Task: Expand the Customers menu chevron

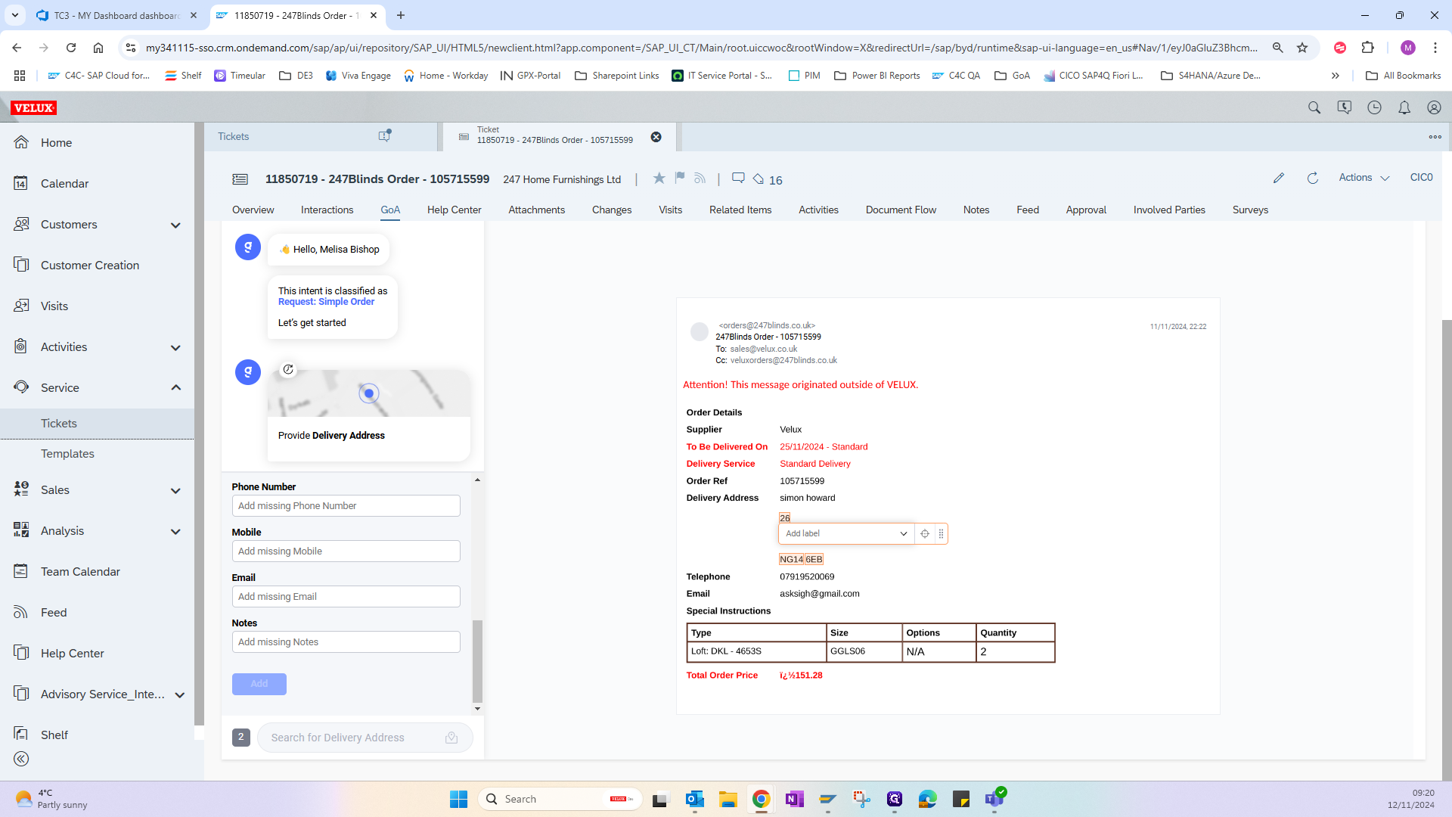Action: (175, 225)
